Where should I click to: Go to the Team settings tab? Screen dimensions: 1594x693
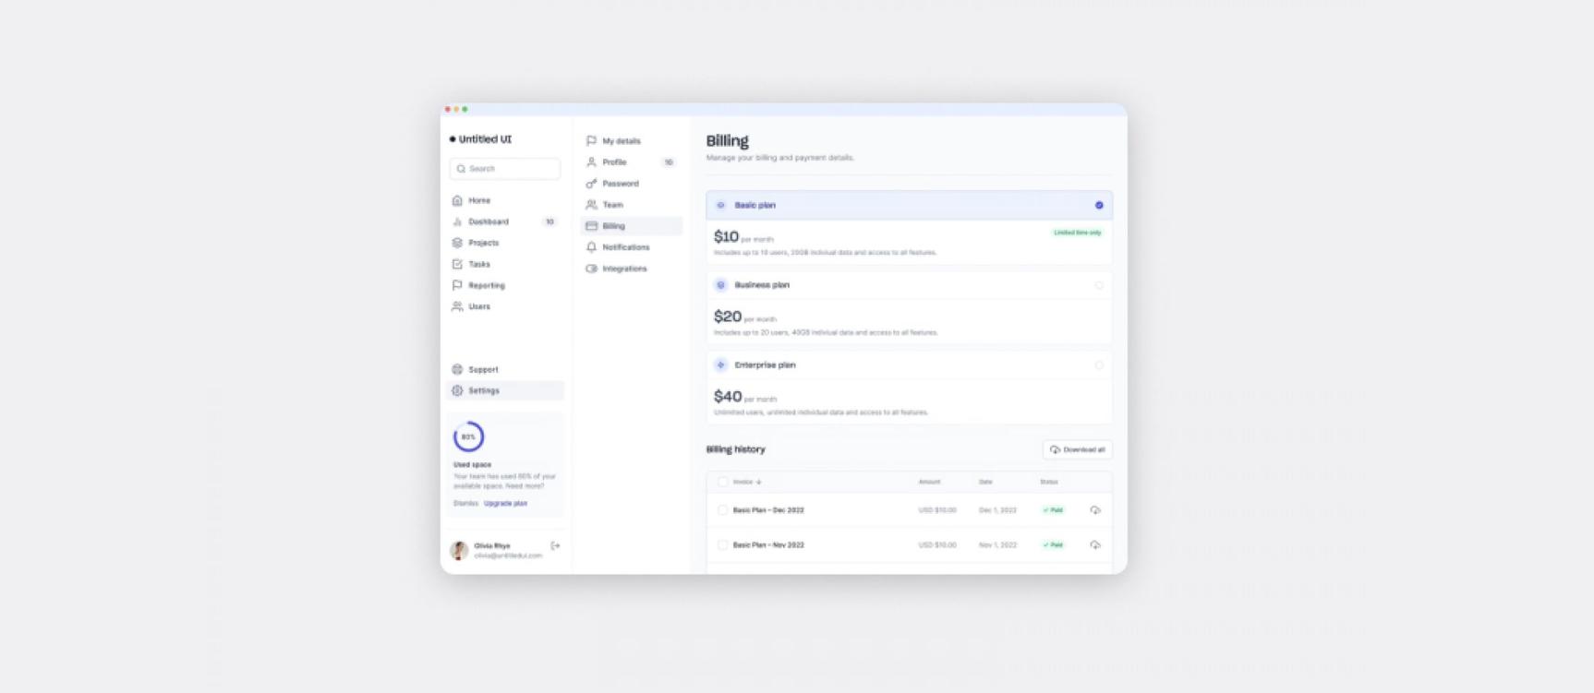pos(612,205)
